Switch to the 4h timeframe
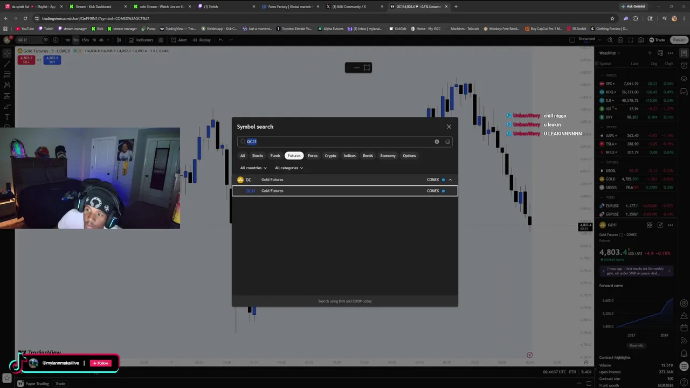This screenshot has height=388, width=690. (x=101, y=40)
